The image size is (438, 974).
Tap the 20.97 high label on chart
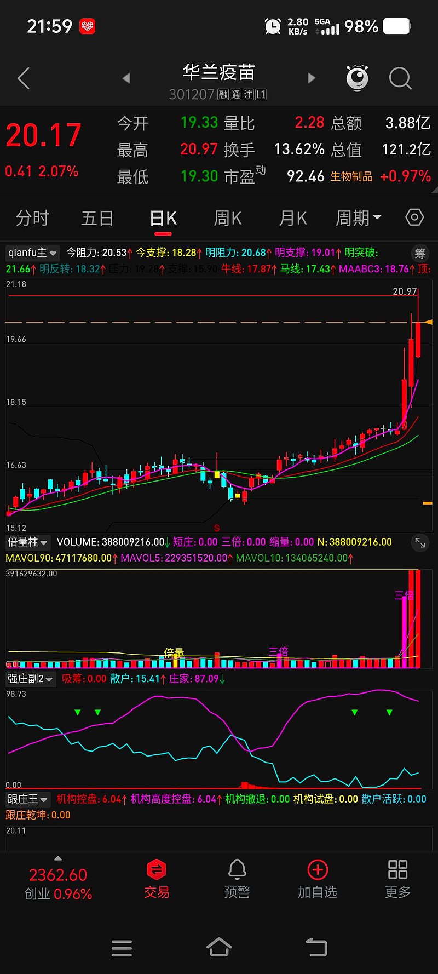(x=405, y=291)
